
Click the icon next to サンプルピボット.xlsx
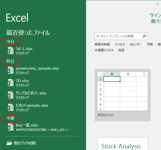[11, 95]
